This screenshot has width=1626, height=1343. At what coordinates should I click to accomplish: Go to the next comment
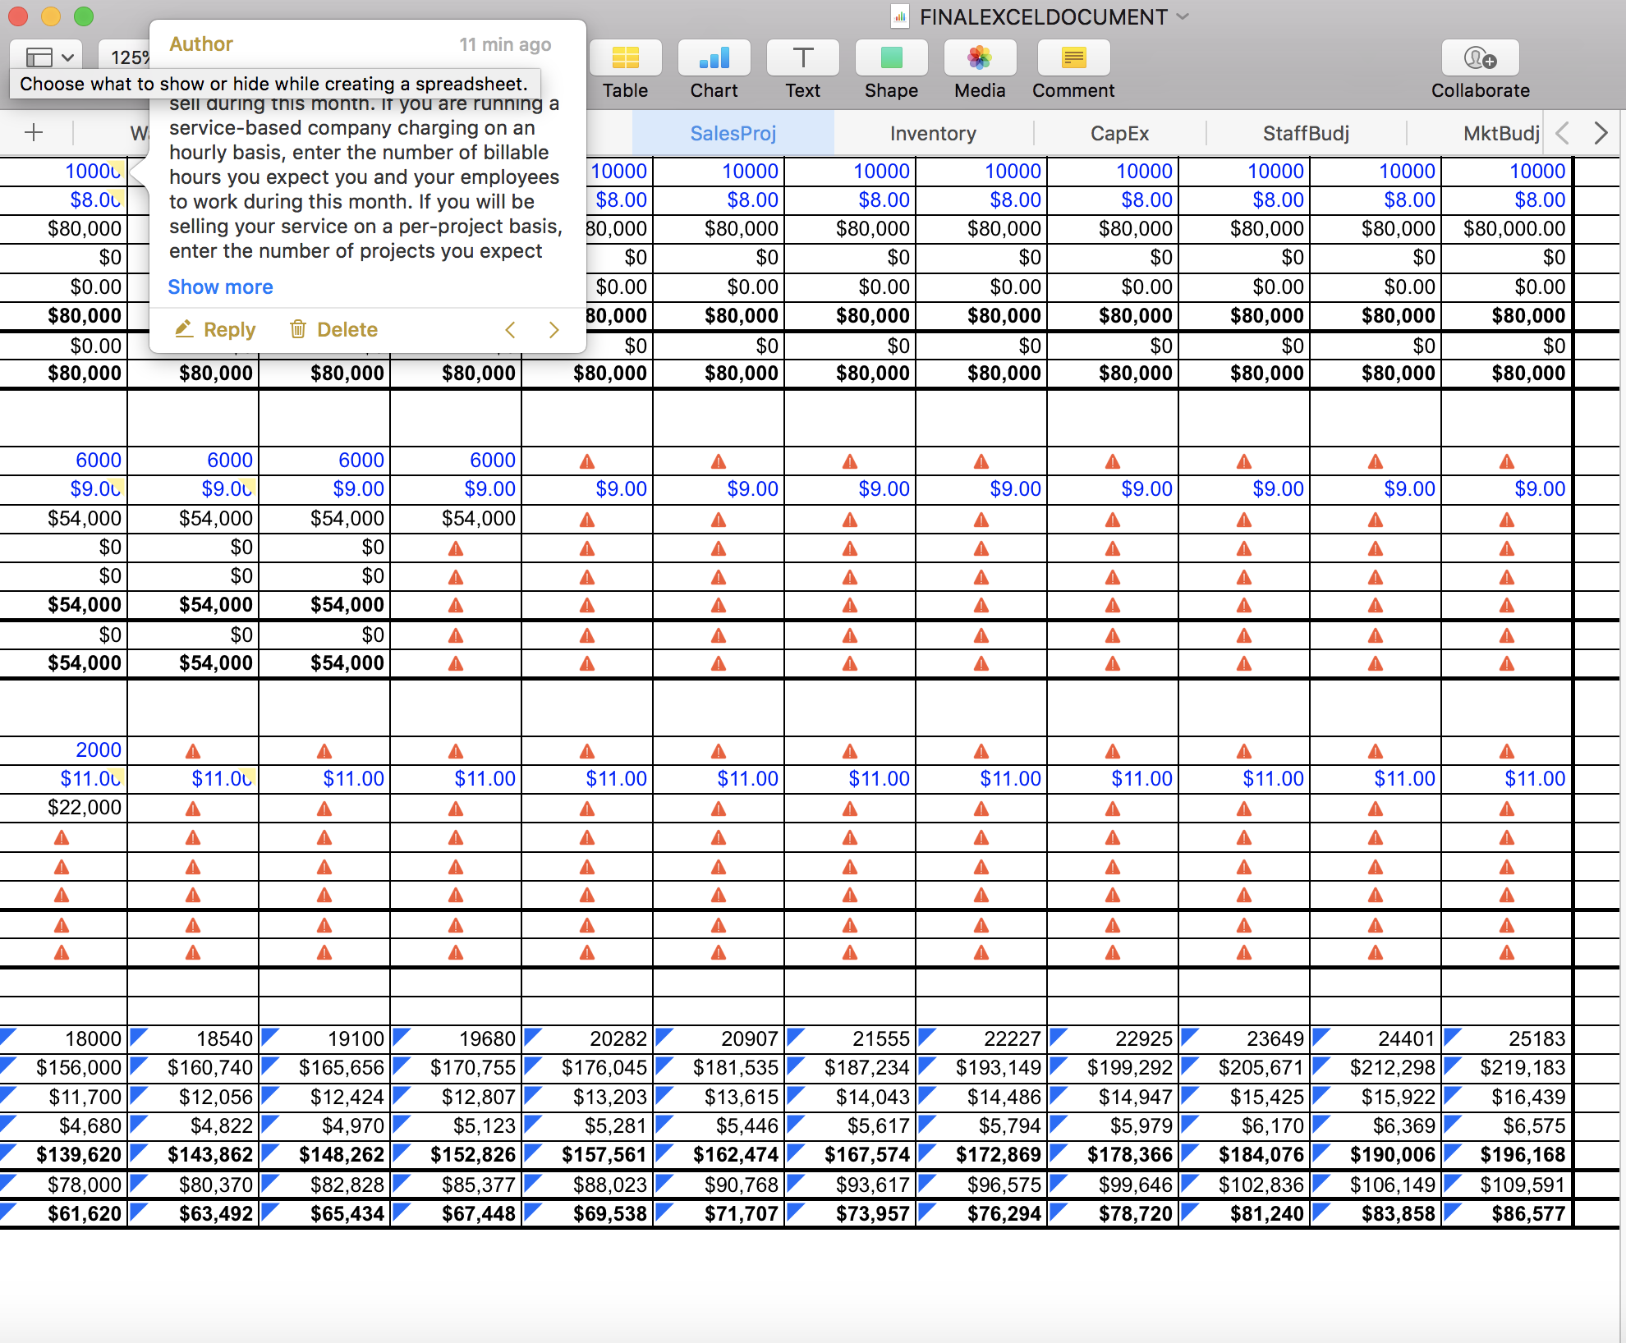tap(553, 329)
